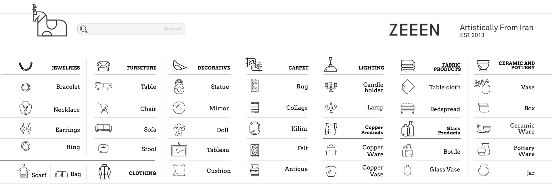Viewport: 552px width, 193px height.
Task: Click the magnifying glass search icon
Action: (x=83, y=29)
